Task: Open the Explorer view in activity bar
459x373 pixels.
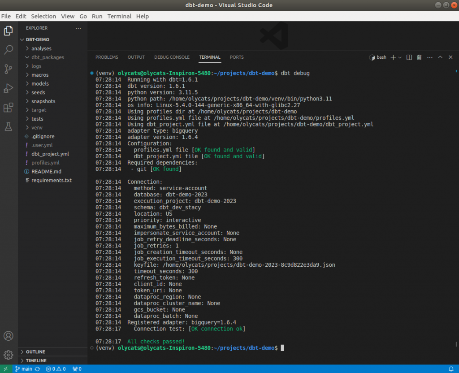Action: click(x=8, y=31)
